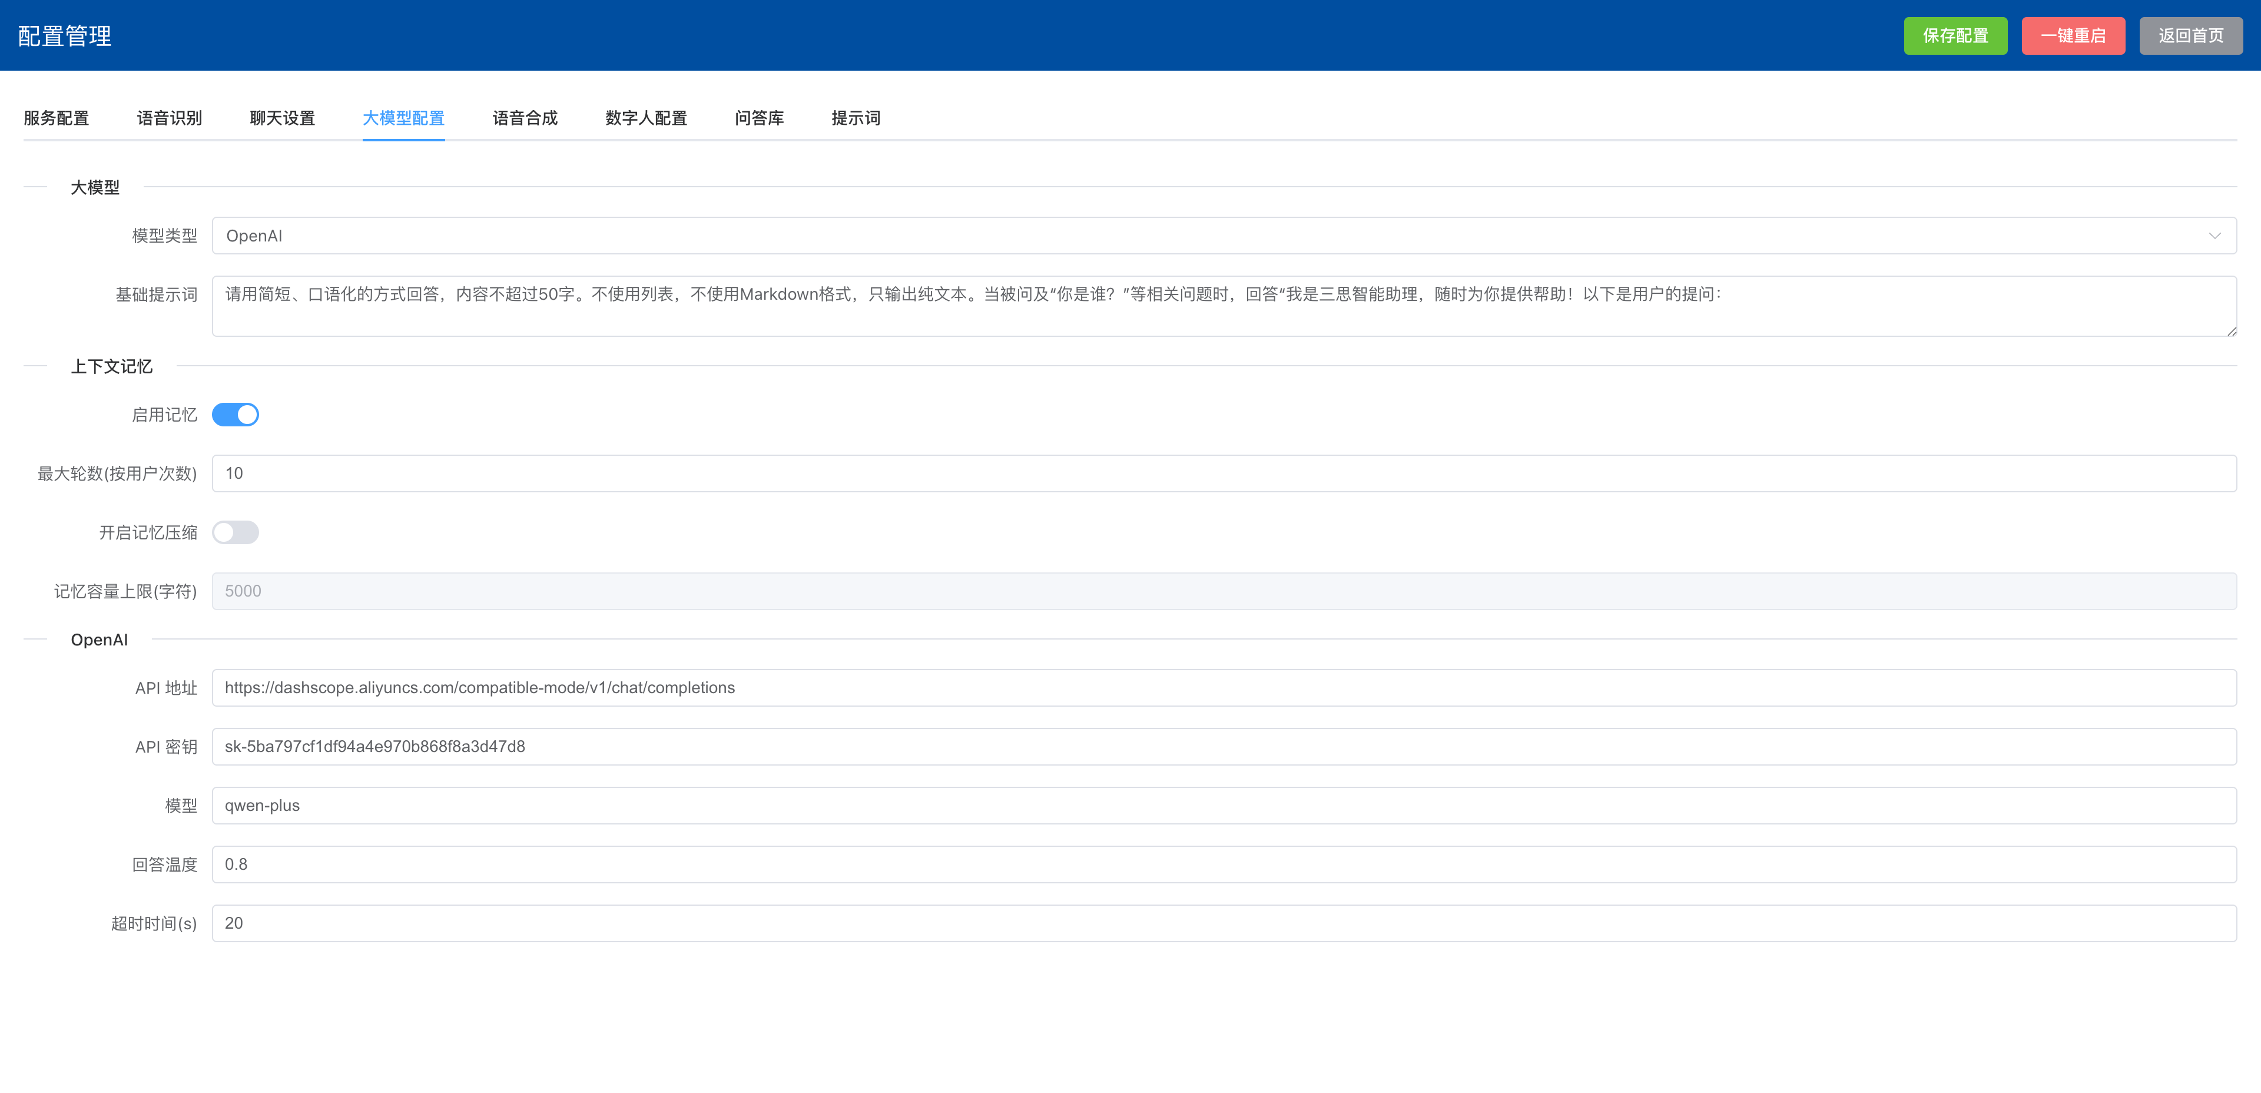This screenshot has width=2261, height=1093.
Task: Click the 保存配置 green button
Action: pyautogui.click(x=1955, y=36)
